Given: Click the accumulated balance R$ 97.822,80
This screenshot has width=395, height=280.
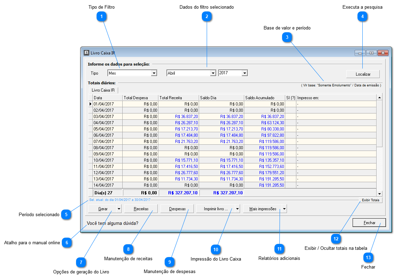Looking at the screenshot, I should click(x=273, y=135).
